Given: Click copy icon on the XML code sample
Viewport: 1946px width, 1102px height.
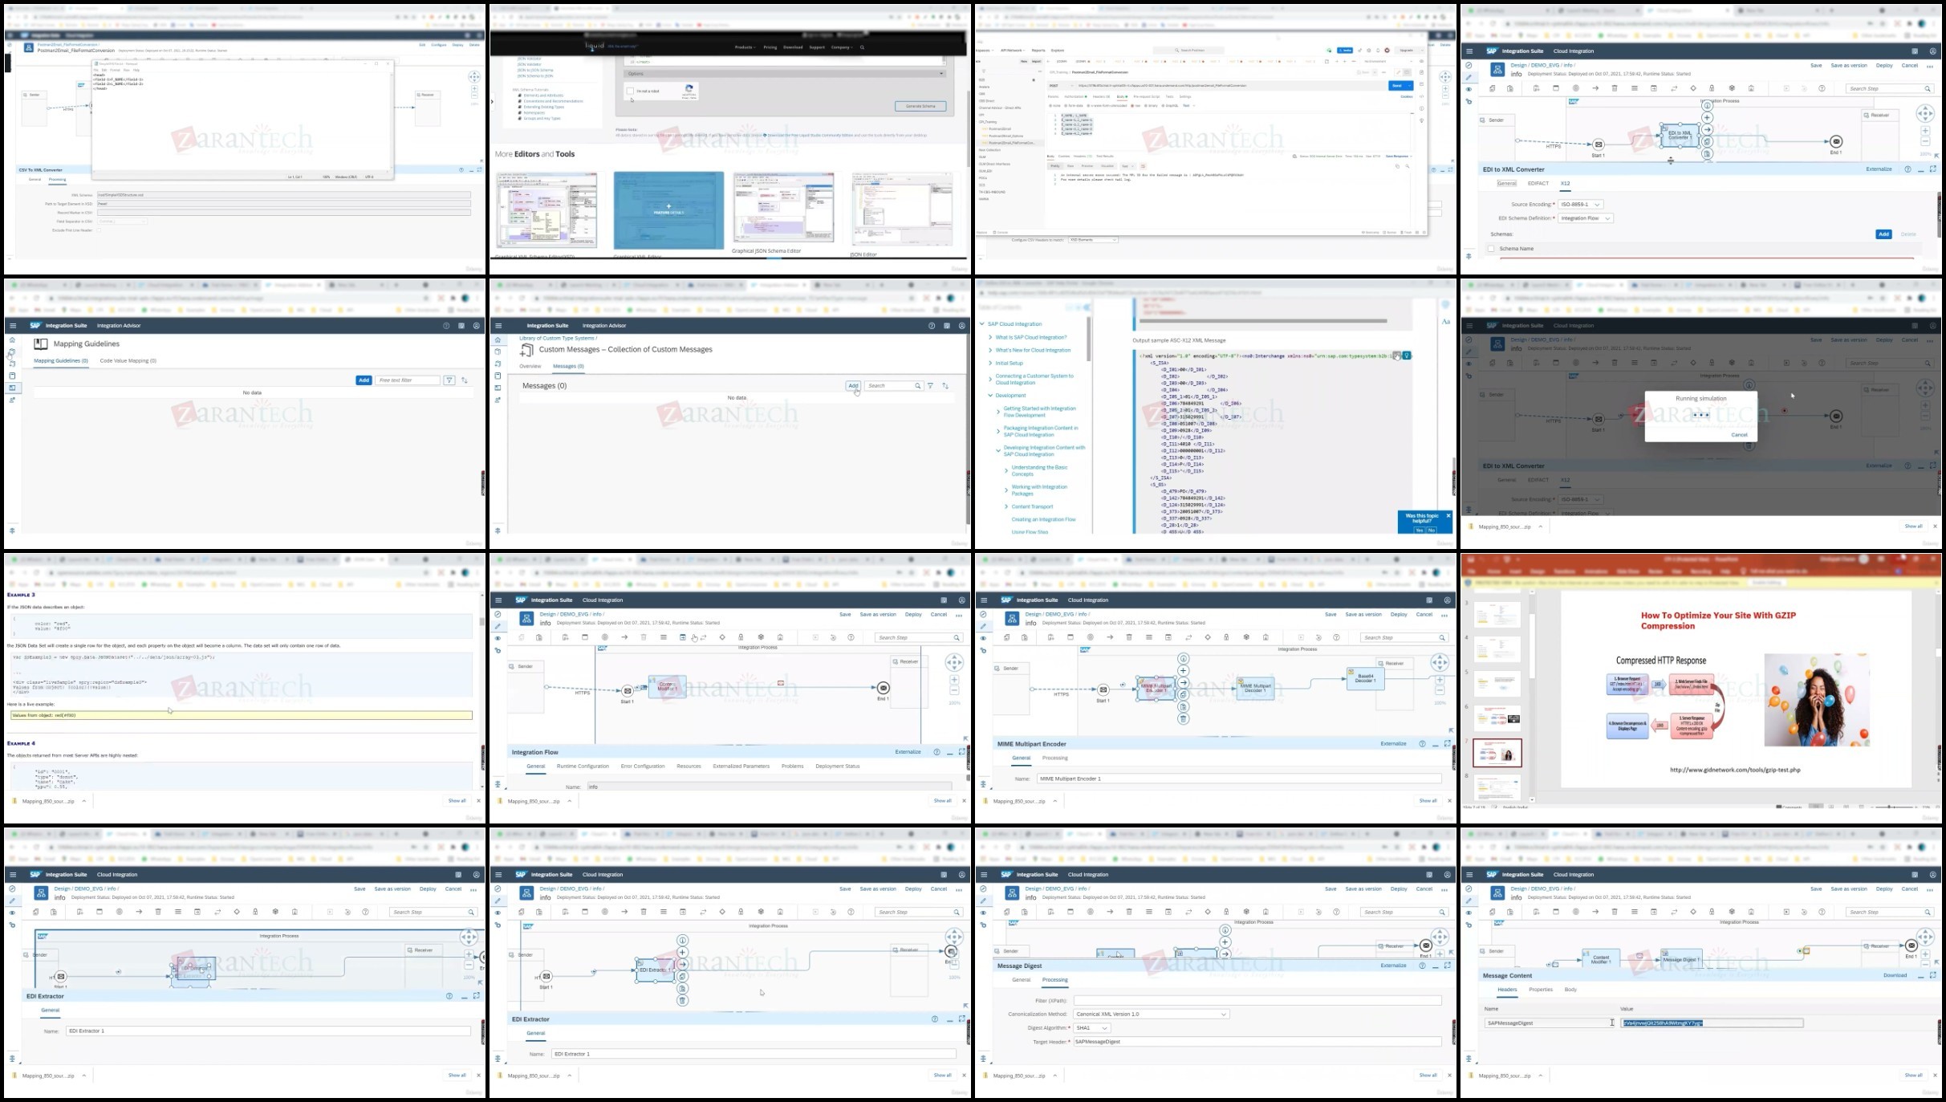Looking at the screenshot, I should 1397,356.
